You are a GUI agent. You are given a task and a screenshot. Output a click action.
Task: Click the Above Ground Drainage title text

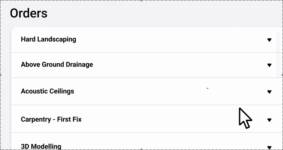pos(57,64)
